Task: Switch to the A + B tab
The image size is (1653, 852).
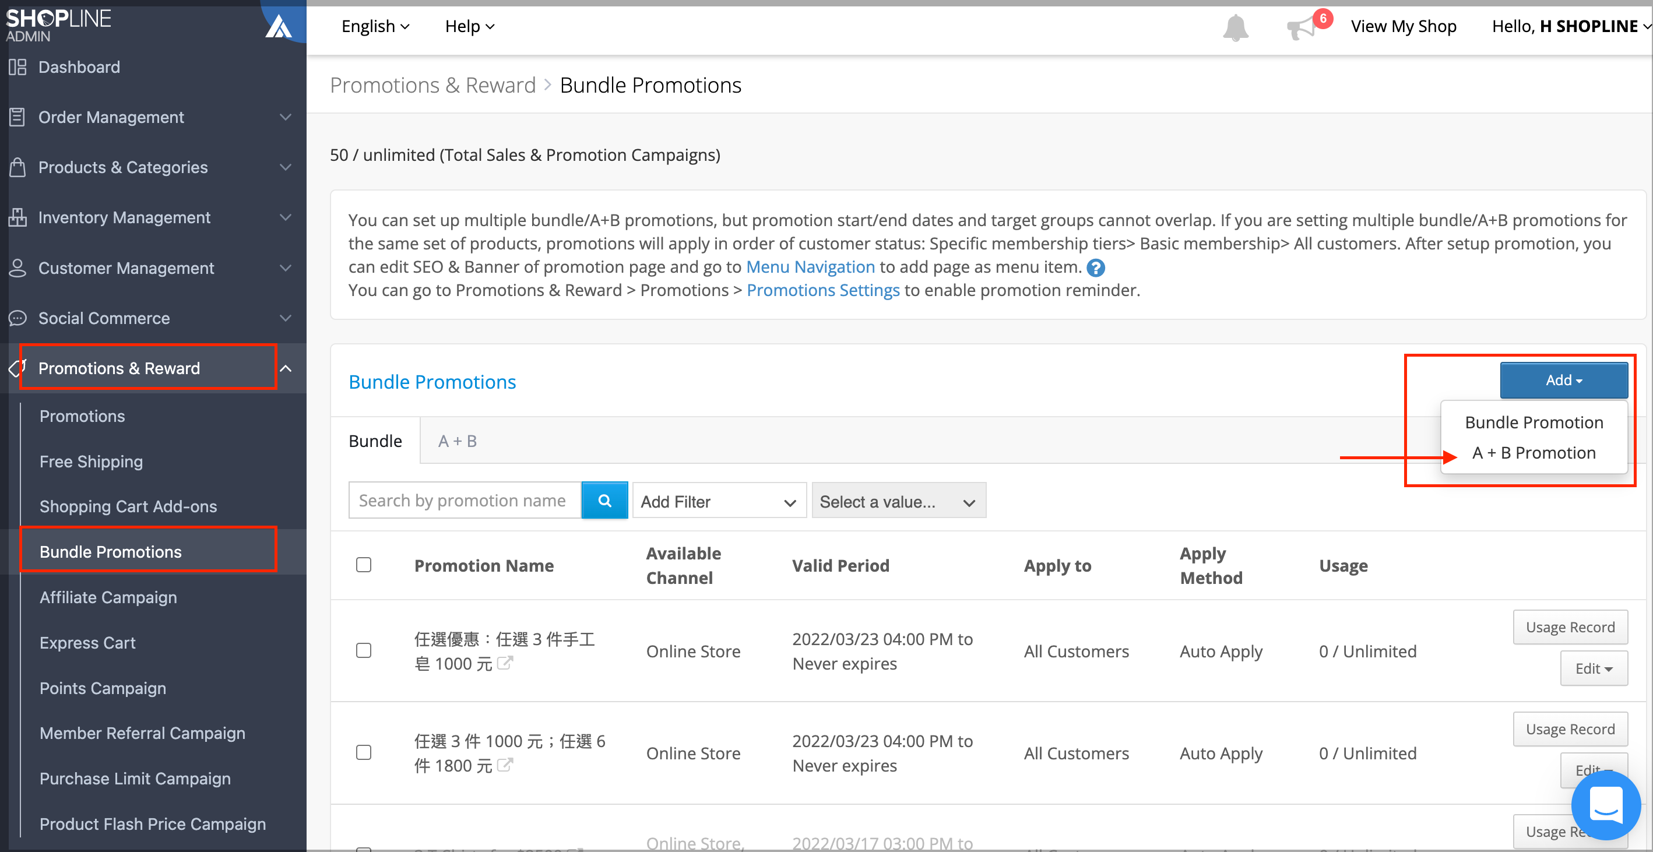Action: pyautogui.click(x=457, y=441)
